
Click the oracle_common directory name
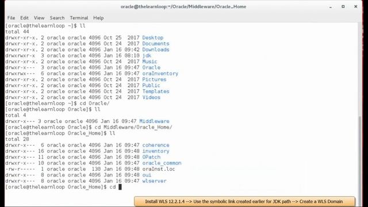click(x=162, y=163)
